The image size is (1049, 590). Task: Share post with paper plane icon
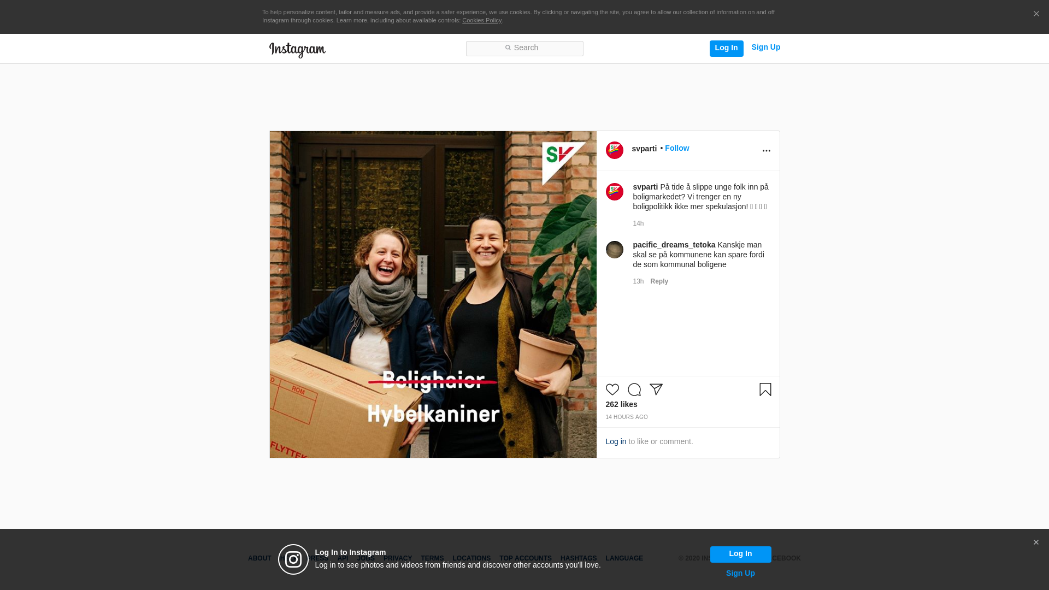tap(656, 390)
